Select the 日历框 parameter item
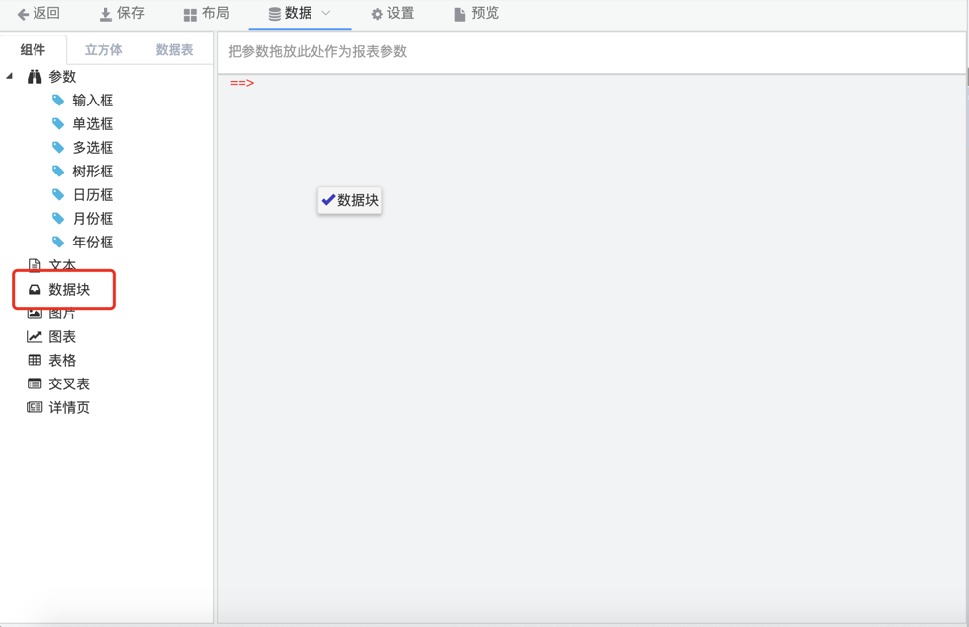The height and width of the screenshot is (627, 969). [x=93, y=195]
